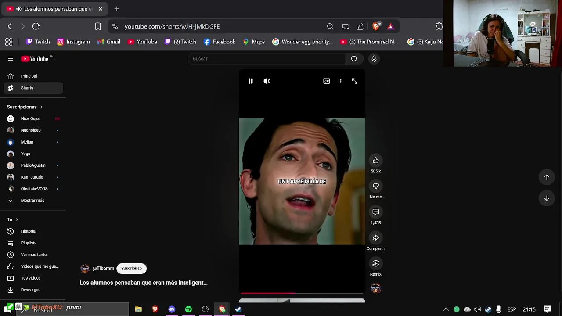Open Twitch bookmark
Viewport: 562px width, 316px height.
point(38,42)
